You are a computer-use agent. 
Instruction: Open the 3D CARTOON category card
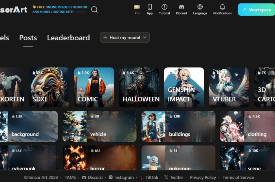coord(264,87)
